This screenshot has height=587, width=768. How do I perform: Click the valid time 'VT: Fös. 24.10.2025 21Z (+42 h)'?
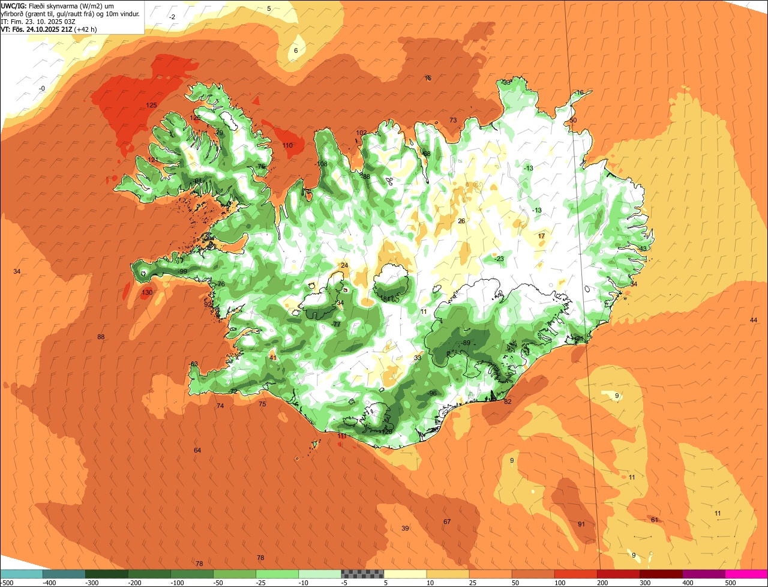click(49, 29)
